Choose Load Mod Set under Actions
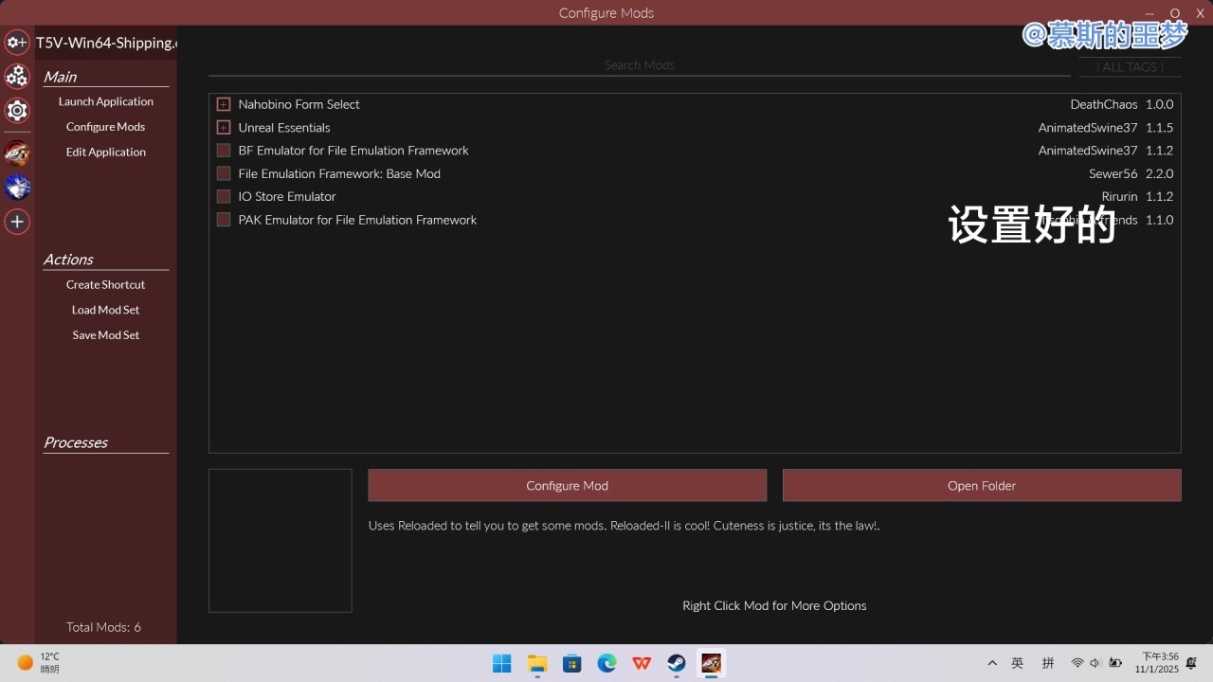 106,310
